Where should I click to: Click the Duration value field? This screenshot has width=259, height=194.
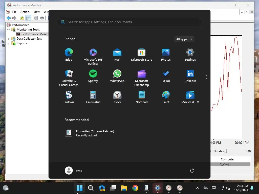[239, 151]
